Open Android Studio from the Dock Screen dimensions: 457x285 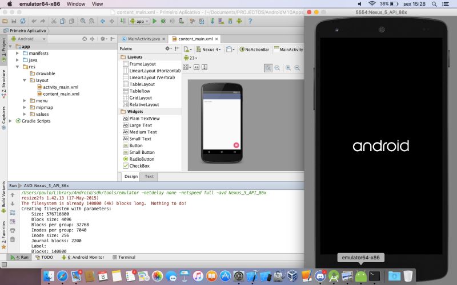334,275
